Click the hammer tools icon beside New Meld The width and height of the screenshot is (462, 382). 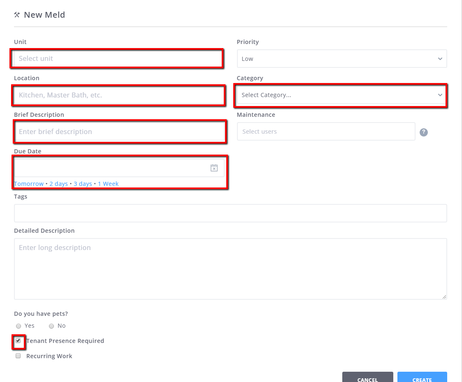(x=17, y=15)
